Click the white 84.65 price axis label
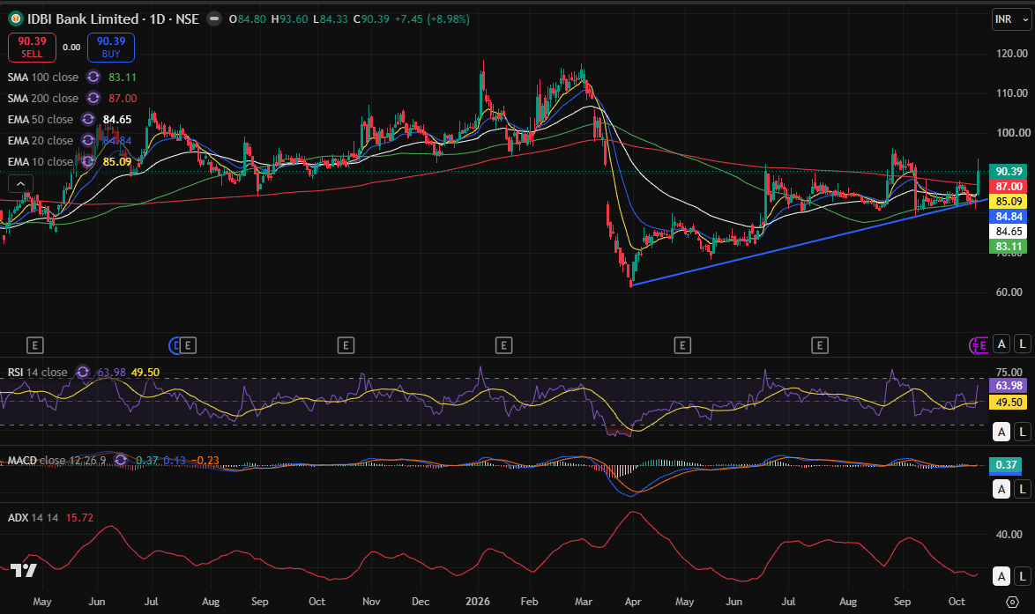The image size is (1035, 614). pos(1008,232)
